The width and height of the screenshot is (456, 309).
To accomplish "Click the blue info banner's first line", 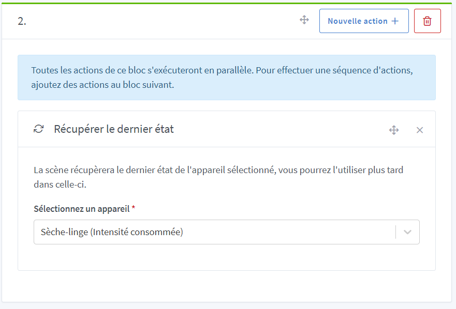I will [222, 70].
